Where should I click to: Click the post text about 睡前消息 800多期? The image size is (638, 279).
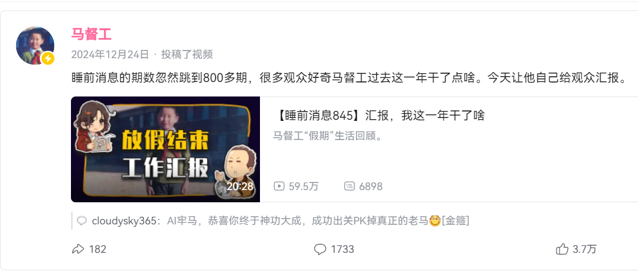tap(348, 78)
